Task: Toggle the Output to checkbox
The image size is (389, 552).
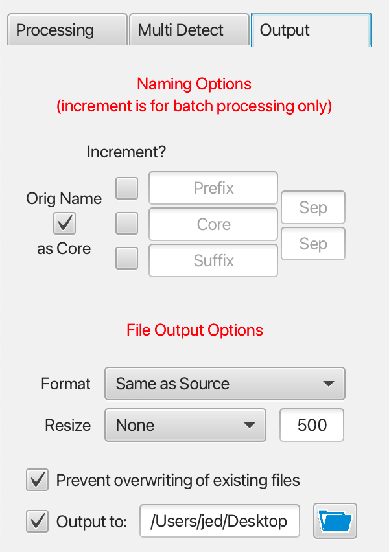Action: 37,522
